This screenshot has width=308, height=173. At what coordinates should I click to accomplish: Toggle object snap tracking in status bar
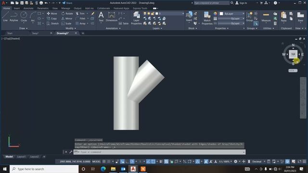point(148,161)
